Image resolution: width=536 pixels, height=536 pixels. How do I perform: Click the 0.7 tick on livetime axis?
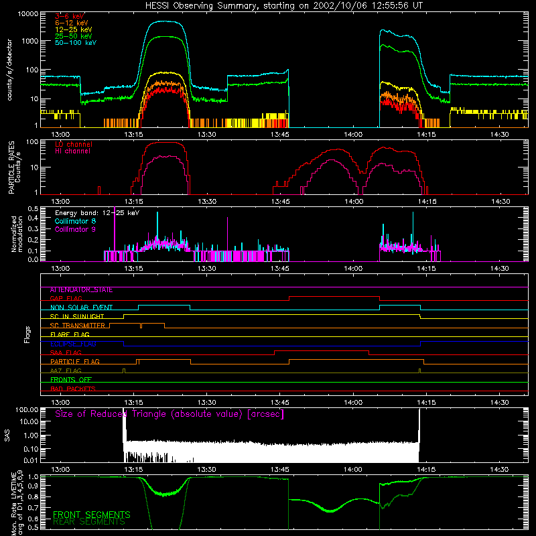pos(33,508)
